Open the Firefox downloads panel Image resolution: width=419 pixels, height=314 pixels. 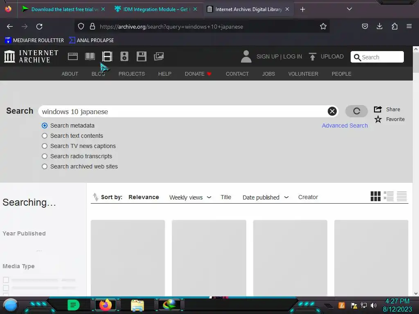379,26
